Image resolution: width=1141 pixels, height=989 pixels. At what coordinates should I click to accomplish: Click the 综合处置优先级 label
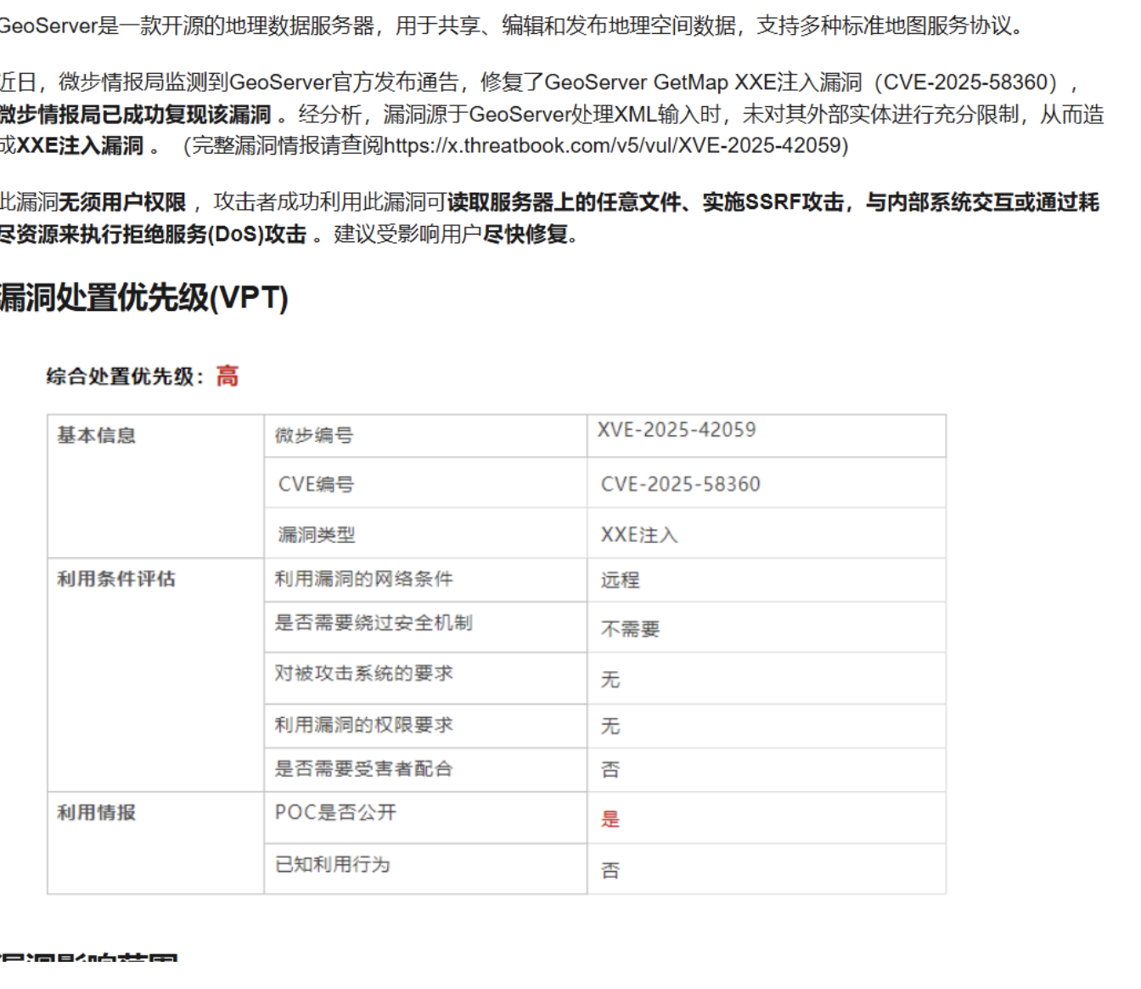(125, 376)
